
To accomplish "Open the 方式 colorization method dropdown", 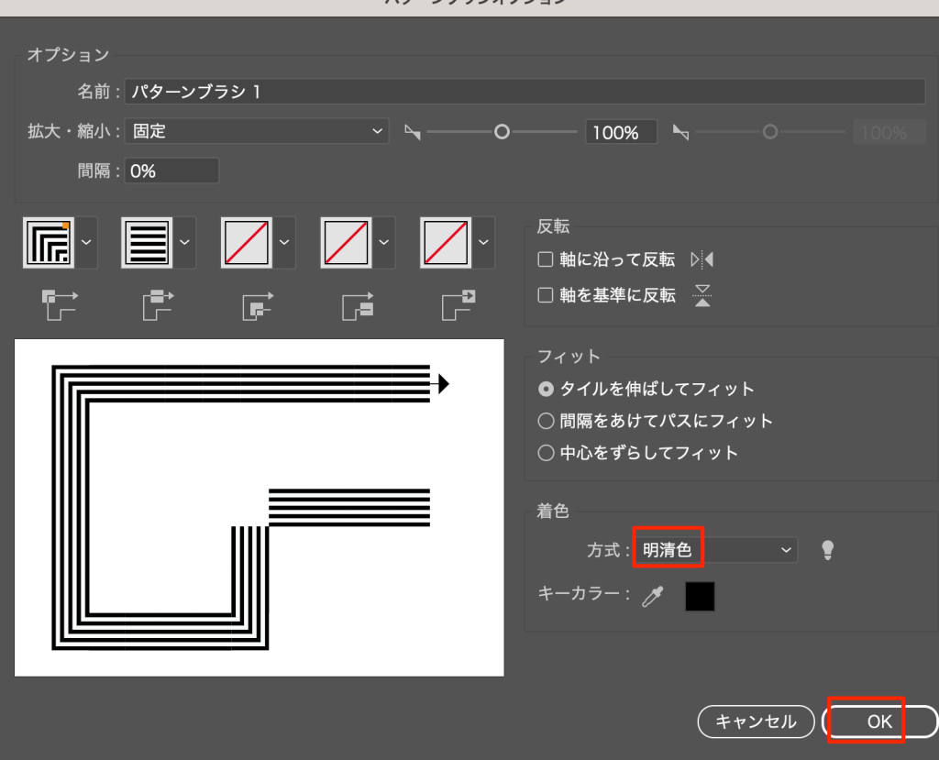I will coord(715,550).
